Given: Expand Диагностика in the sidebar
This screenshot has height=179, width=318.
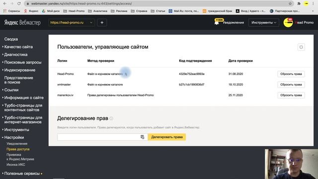Looking at the screenshot, I should (x=15, y=55).
